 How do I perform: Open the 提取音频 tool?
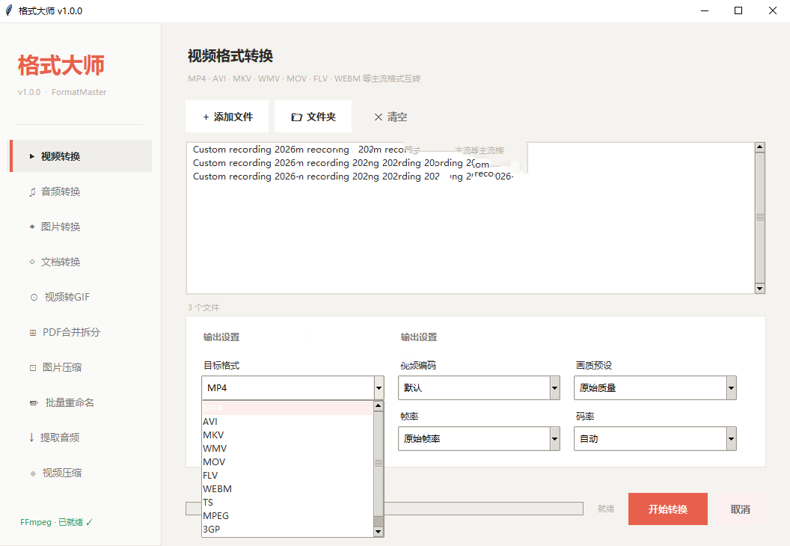[81, 438]
